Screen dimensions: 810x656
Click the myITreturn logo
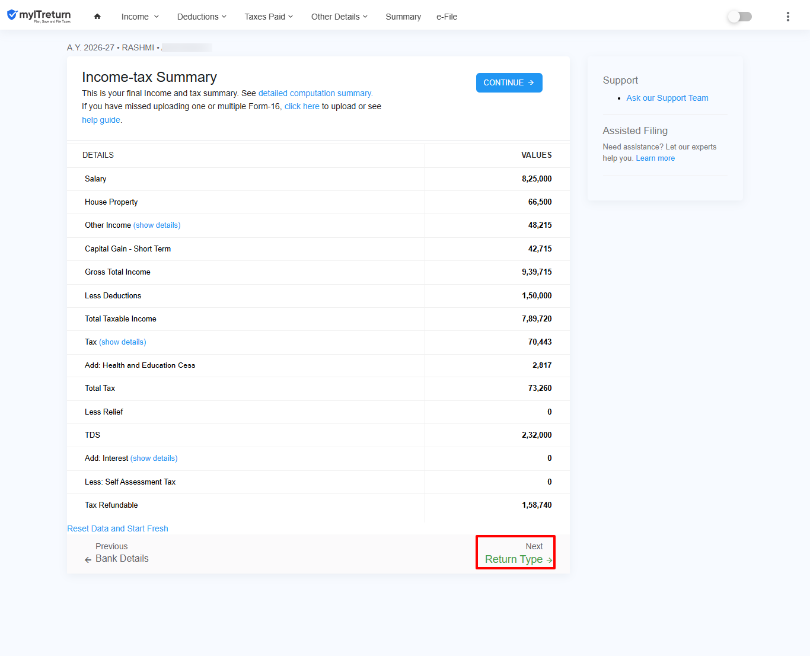39,16
